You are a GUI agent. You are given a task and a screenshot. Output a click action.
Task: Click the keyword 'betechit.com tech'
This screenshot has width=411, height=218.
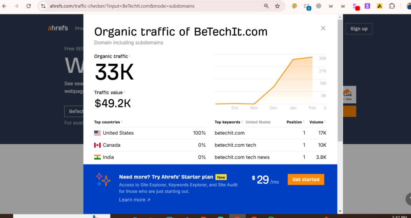pyautogui.click(x=236, y=145)
